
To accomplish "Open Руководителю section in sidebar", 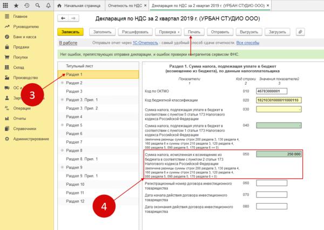I will click(26, 26).
